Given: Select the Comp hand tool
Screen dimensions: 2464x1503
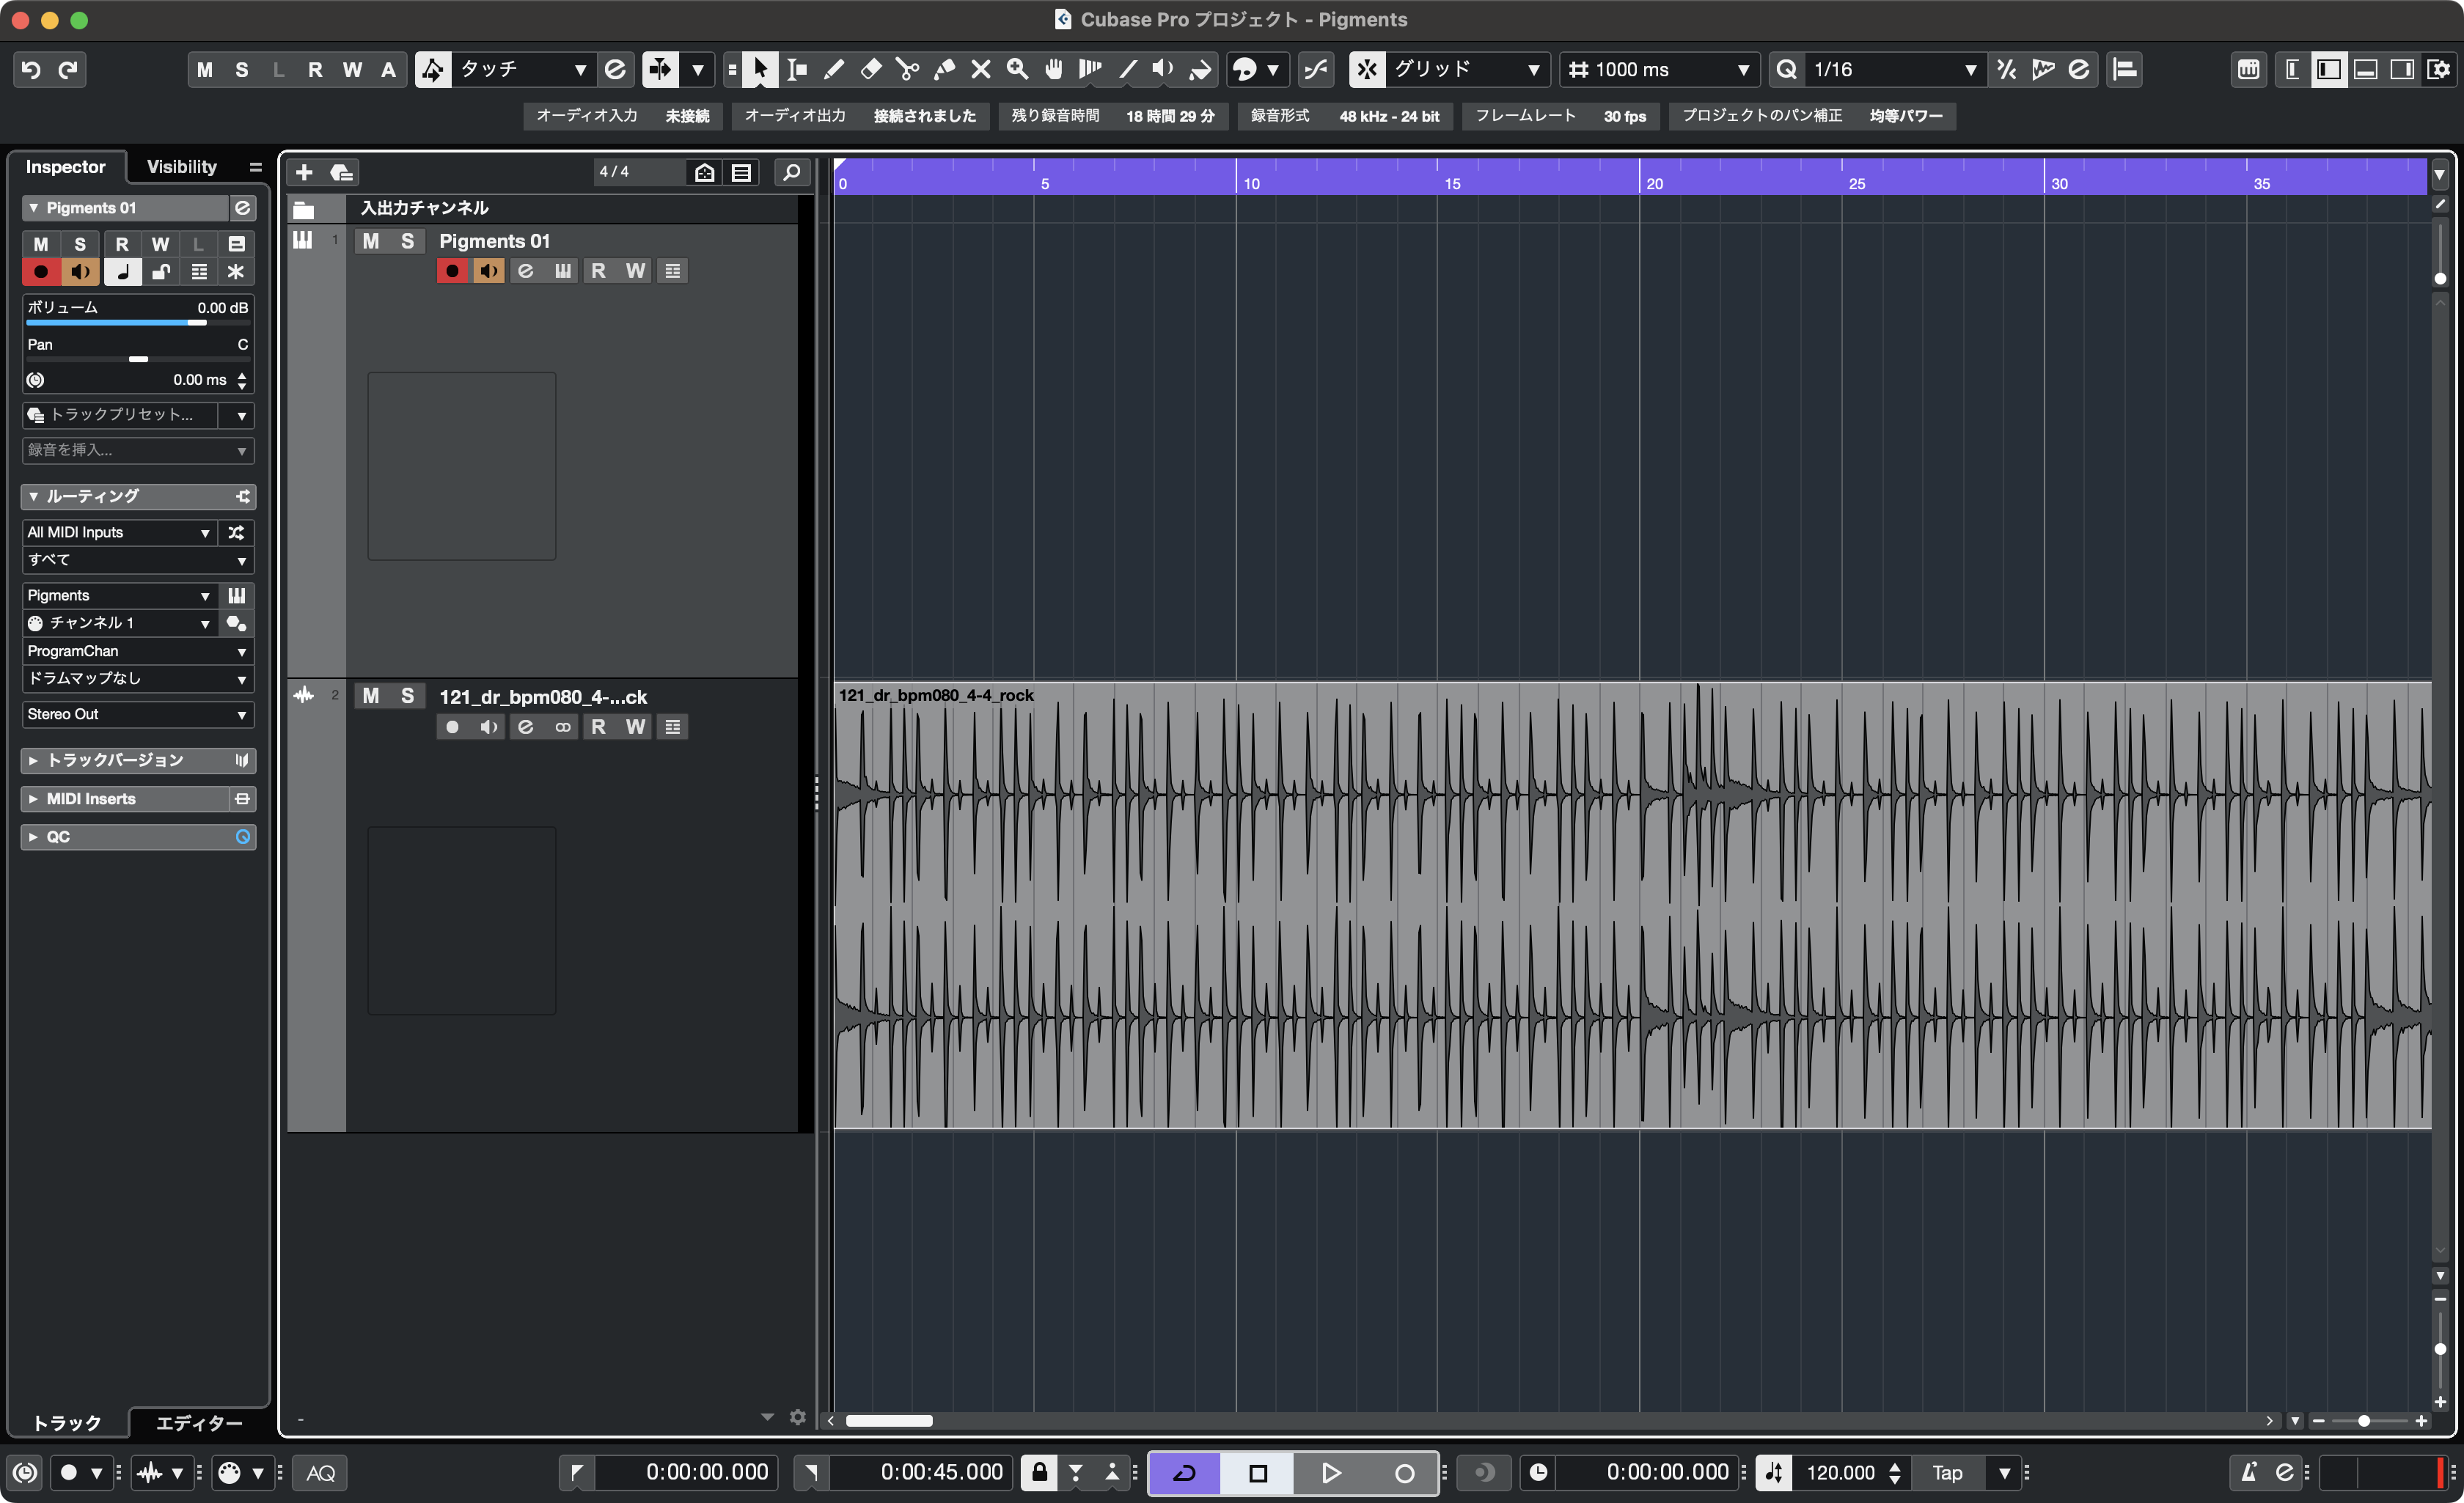Looking at the screenshot, I should (x=1054, y=69).
